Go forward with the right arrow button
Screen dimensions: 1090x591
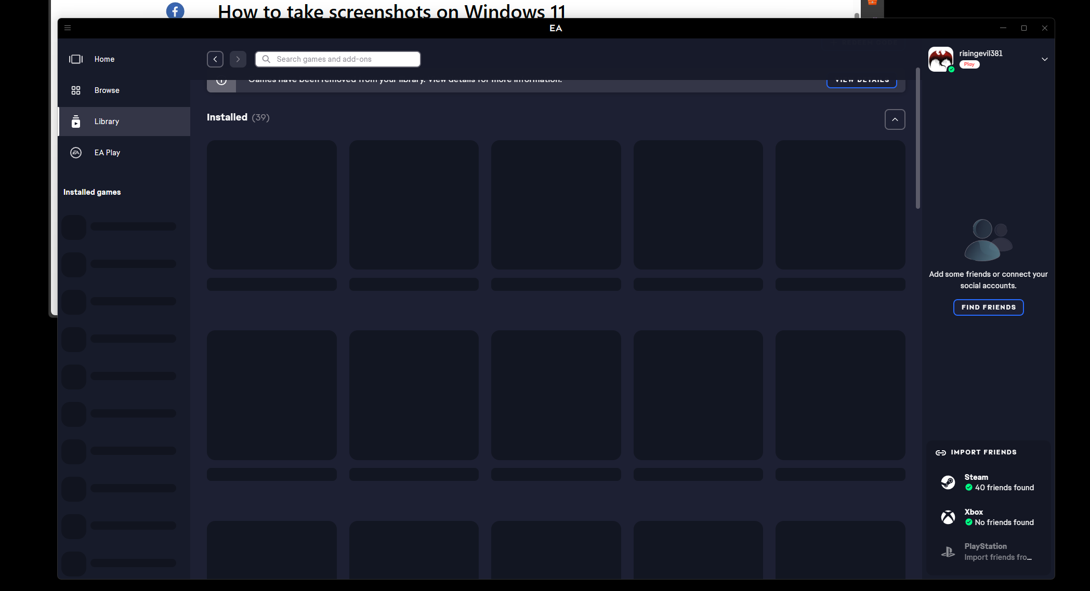pyautogui.click(x=238, y=59)
